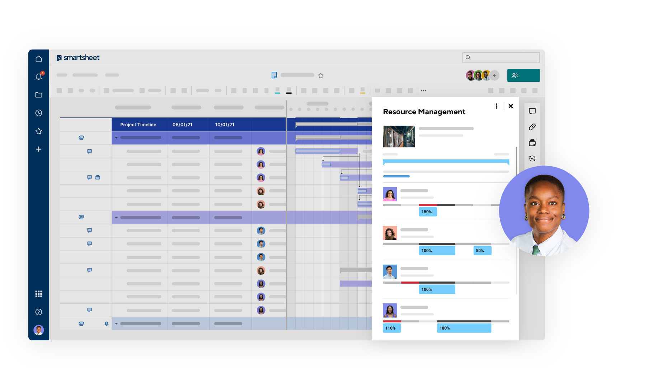Open the attachments paperclip panel icon

(x=532, y=127)
